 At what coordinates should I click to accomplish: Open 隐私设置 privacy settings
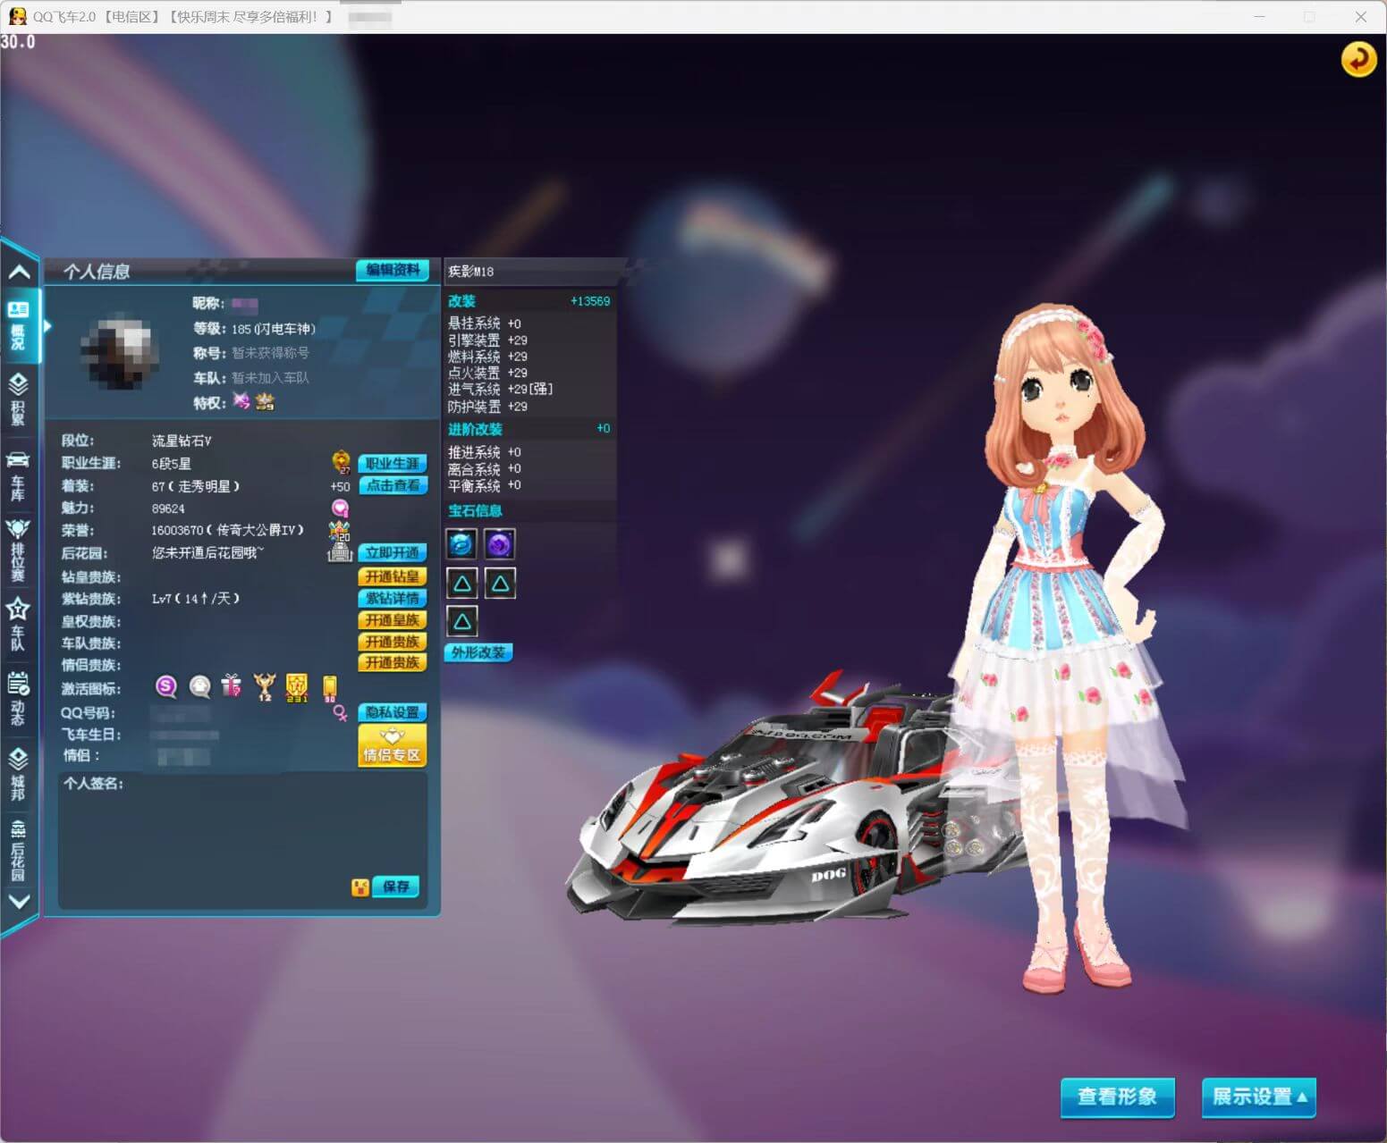[x=393, y=712]
